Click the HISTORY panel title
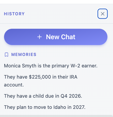The height and width of the screenshot is (117, 113). click(14, 14)
